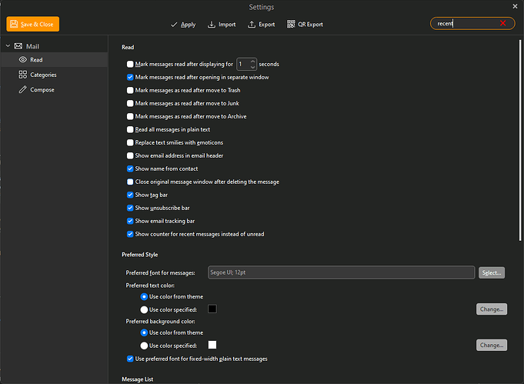
Task: Select Use color specified for text color
Action: 144,309
